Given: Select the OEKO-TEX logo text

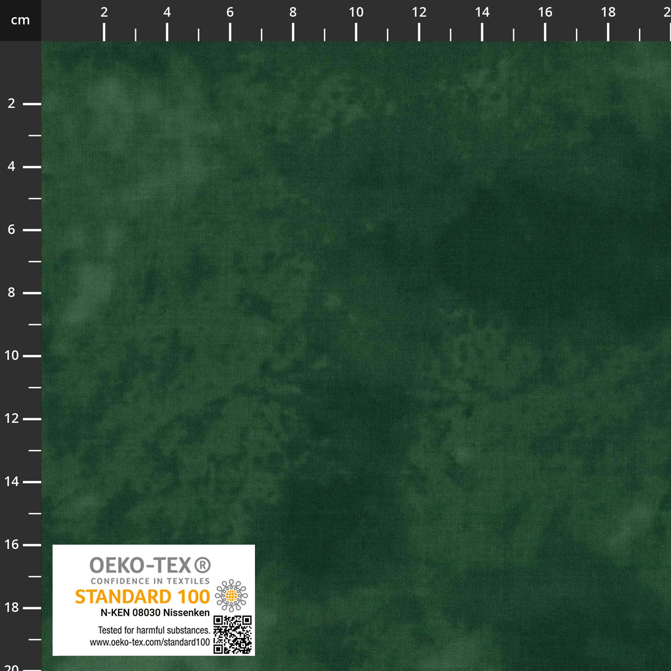Looking at the screenshot, I should click(141, 565).
